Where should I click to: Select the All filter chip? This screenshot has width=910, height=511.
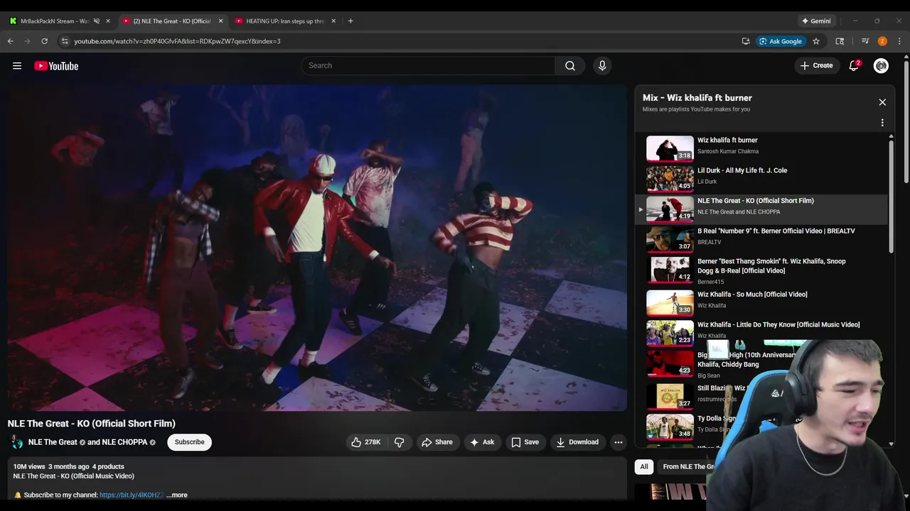point(643,466)
